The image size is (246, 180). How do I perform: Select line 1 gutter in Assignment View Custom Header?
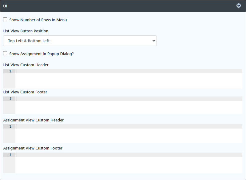point(9,126)
